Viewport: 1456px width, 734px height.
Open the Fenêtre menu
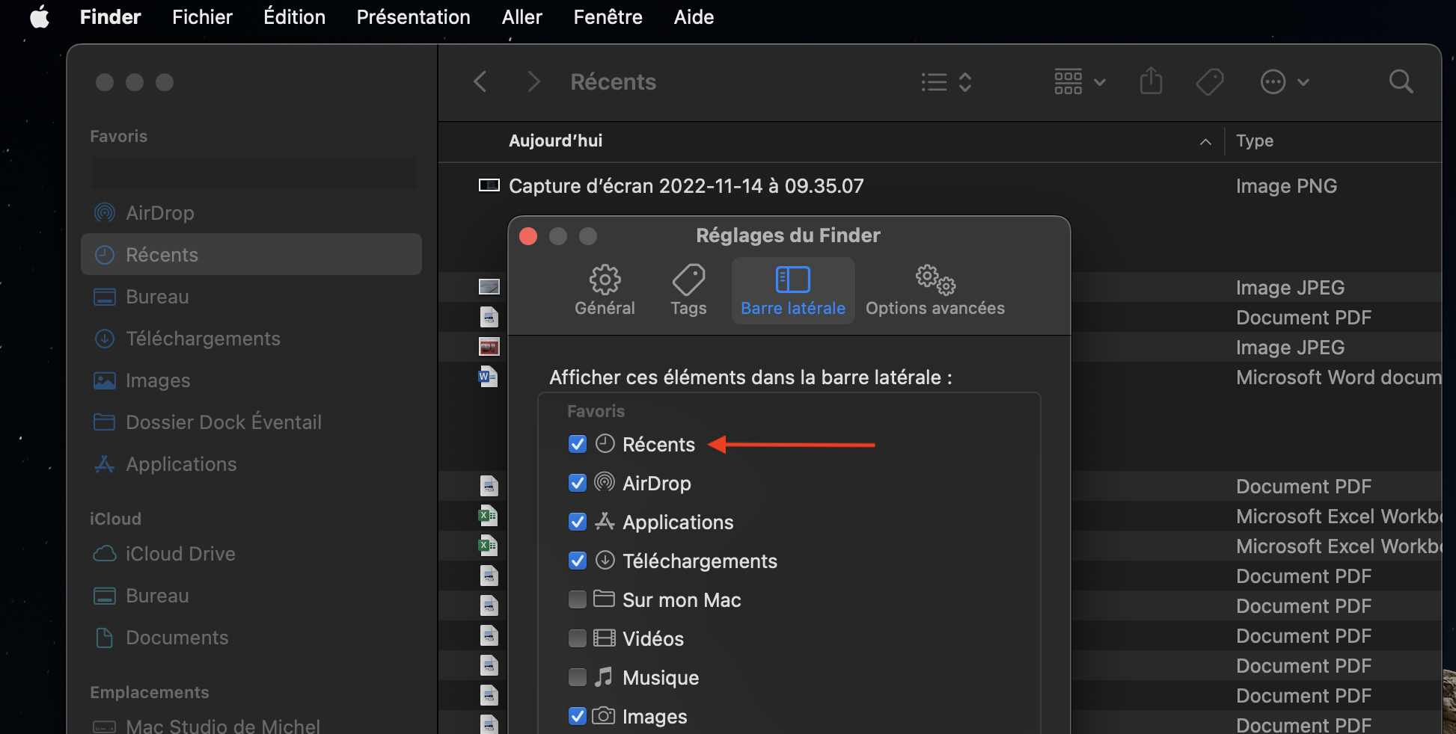pos(608,16)
